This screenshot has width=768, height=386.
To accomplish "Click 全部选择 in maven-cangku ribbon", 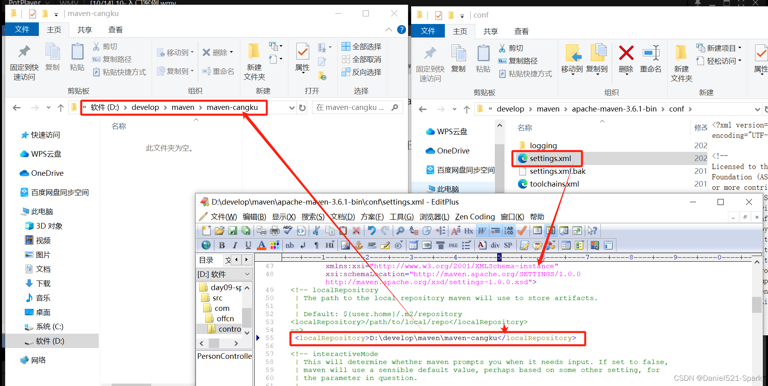I will (x=362, y=46).
